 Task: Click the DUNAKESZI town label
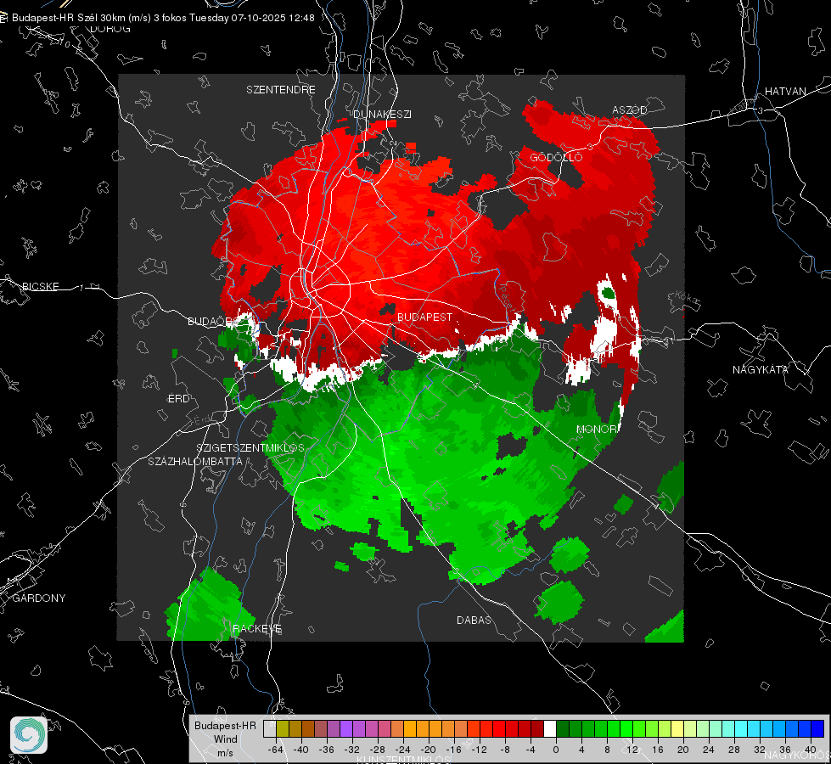click(382, 114)
